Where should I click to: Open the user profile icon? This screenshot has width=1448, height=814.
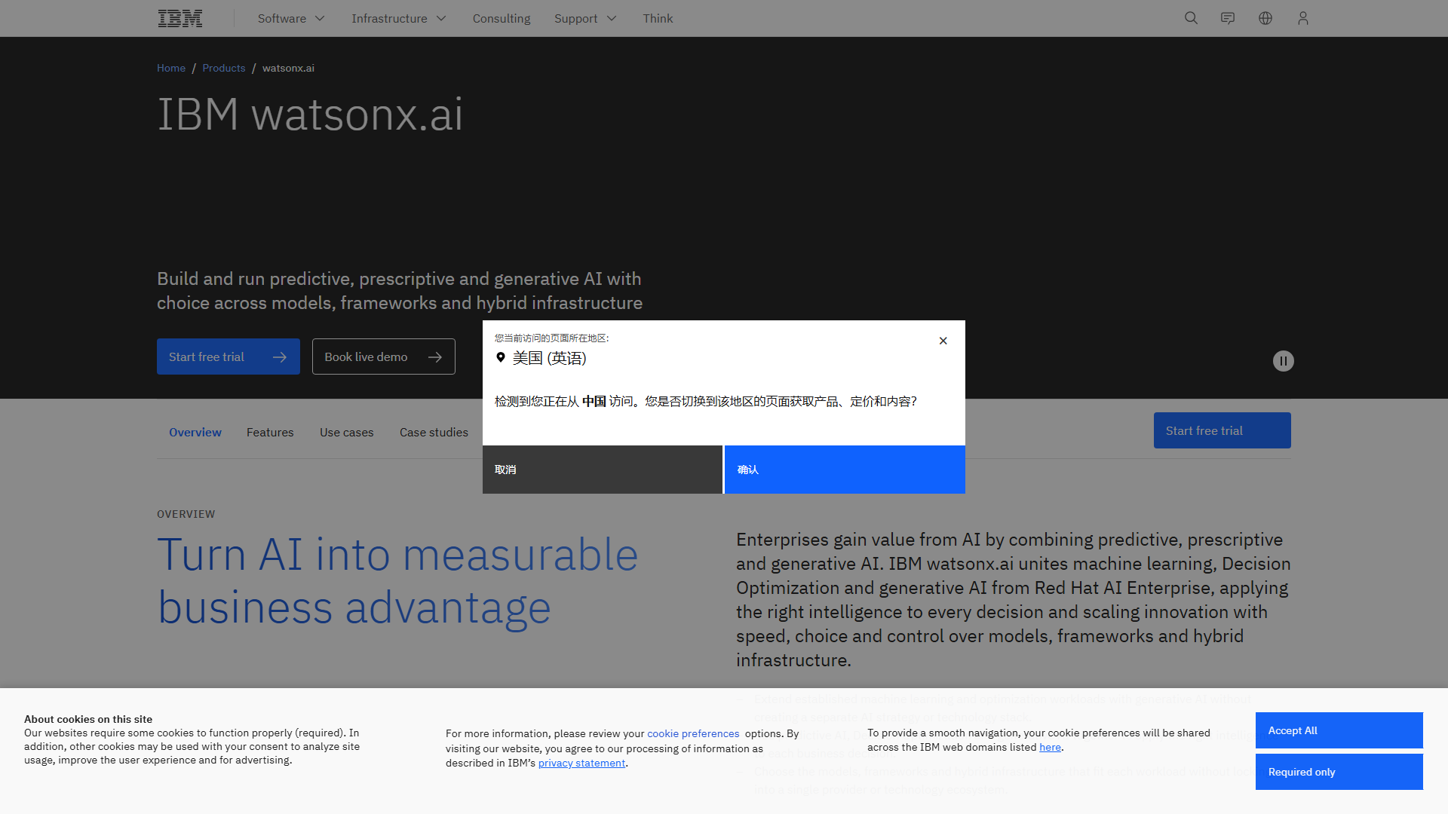tap(1303, 18)
